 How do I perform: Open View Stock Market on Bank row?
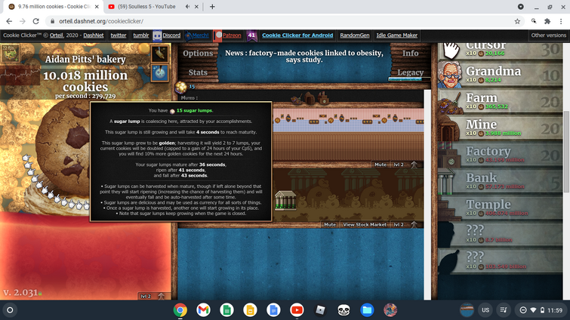[365, 224]
